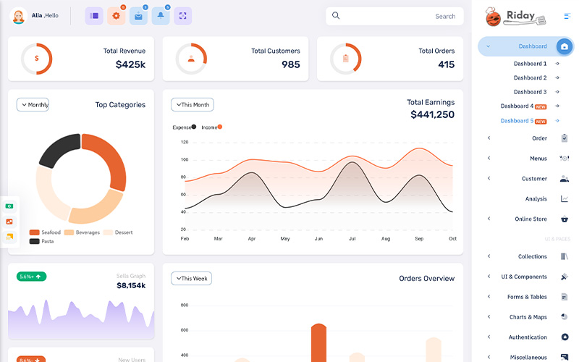The width and height of the screenshot is (579, 362).
Task: Open notifications bell icon
Action: (161, 16)
